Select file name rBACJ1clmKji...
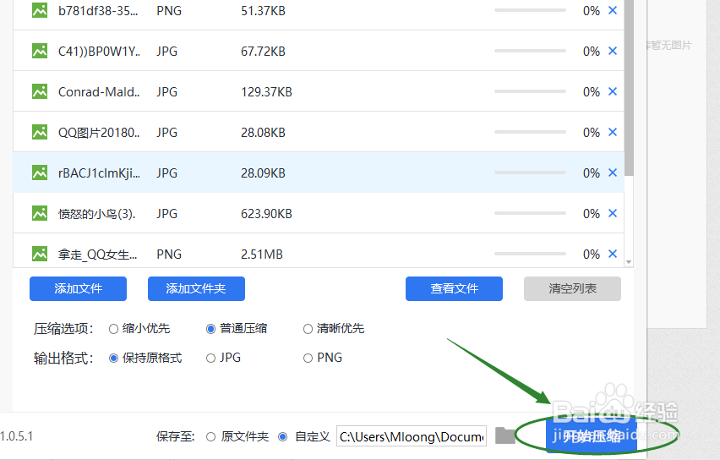Image resolution: width=720 pixels, height=460 pixels. (x=99, y=173)
